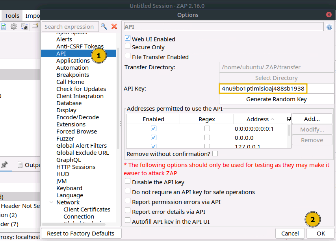The image size is (336, 241).
Task: Open the Import menu in main window
Action: coord(33,16)
